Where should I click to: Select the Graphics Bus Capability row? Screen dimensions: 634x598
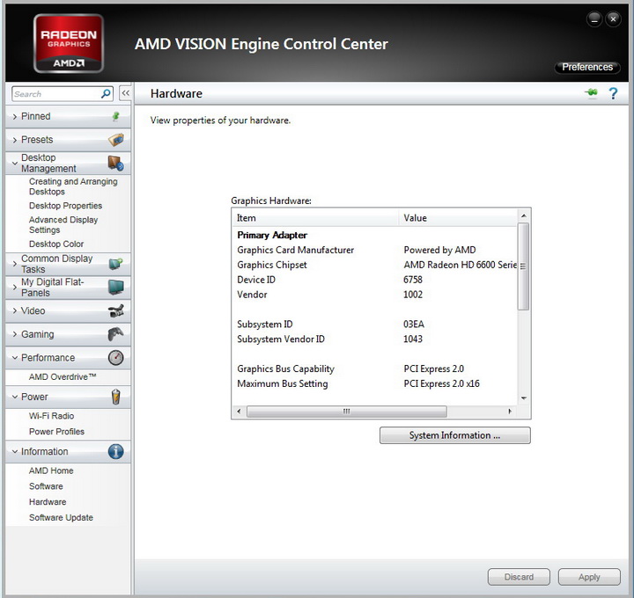pos(376,368)
